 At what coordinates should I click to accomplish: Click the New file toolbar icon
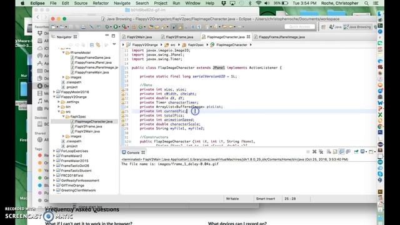coord(53,26)
